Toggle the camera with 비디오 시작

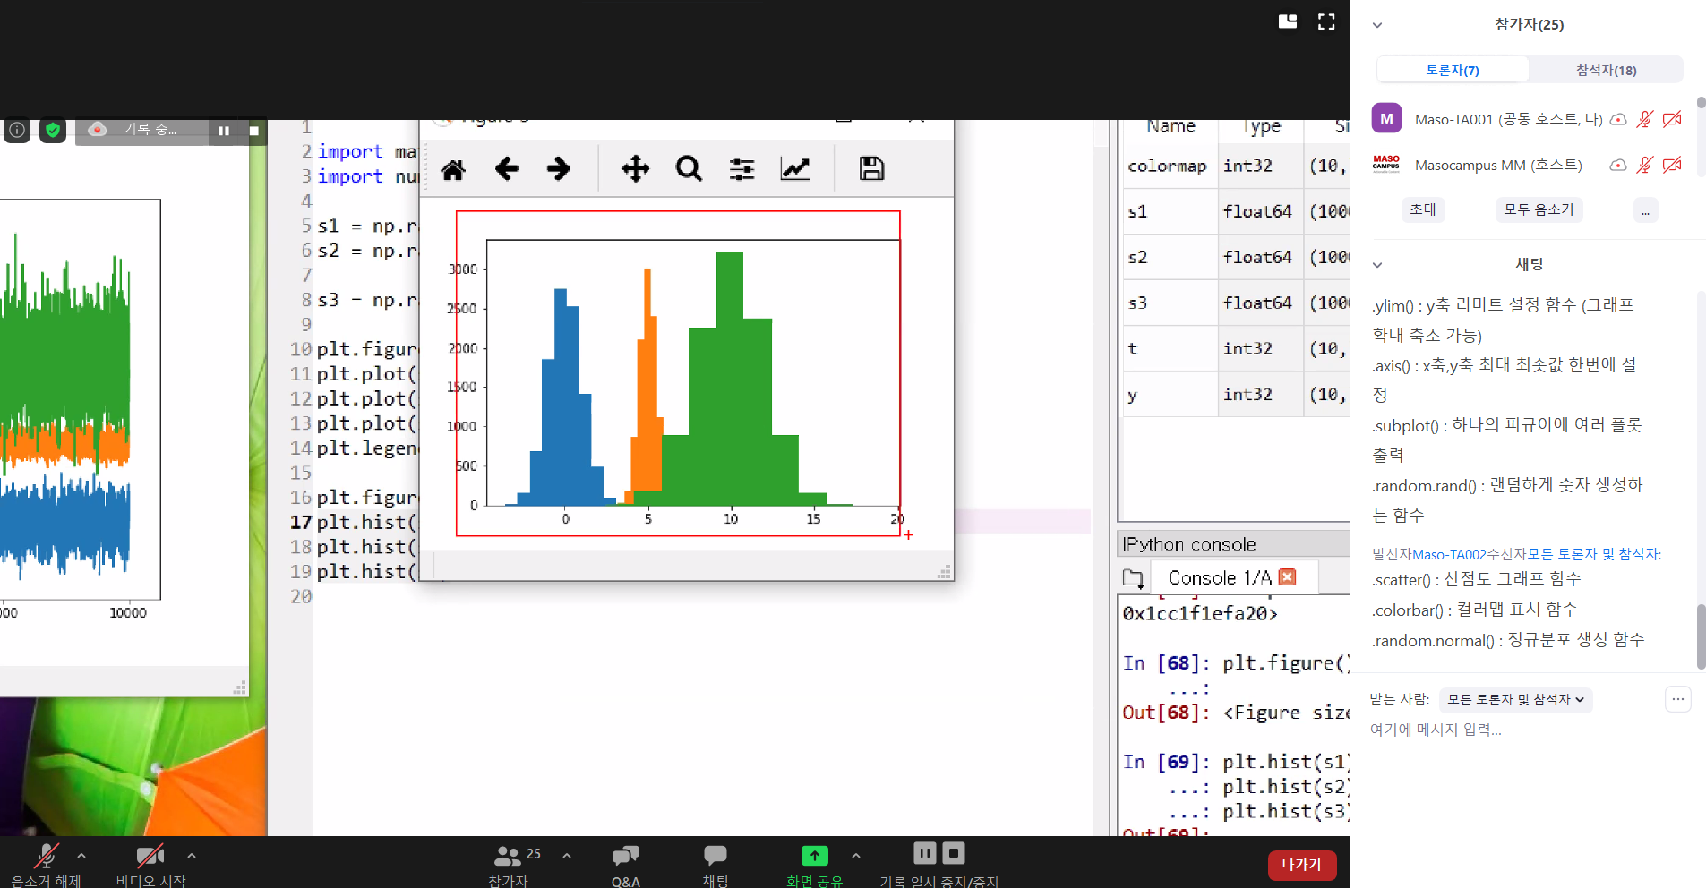[x=150, y=863]
